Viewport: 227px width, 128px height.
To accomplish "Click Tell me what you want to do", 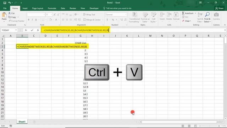I will click(117, 8).
